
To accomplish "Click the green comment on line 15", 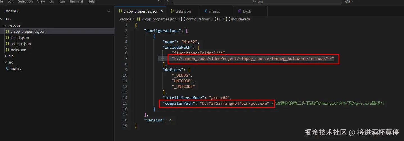I will (x=328, y=103).
